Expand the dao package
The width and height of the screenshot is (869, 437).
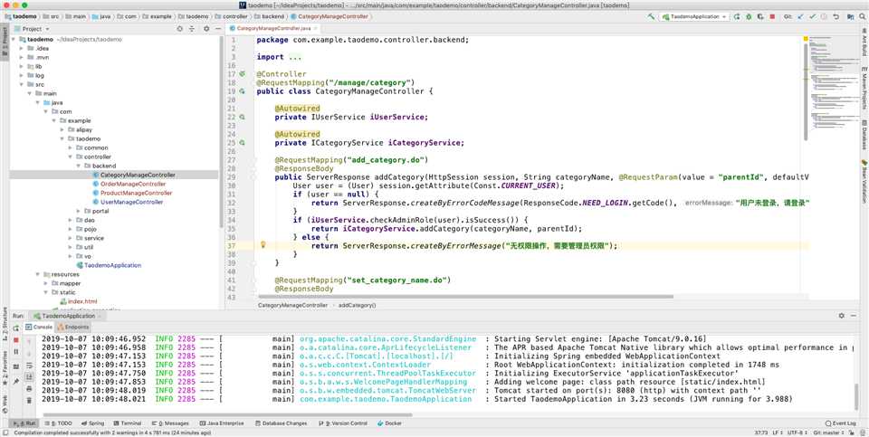pos(71,220)
